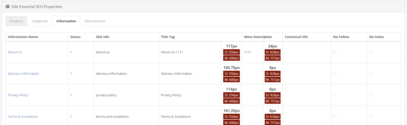Edit the 1111 meta description value
This screenshot has height=125, width=407.
[x=248, y=52]
